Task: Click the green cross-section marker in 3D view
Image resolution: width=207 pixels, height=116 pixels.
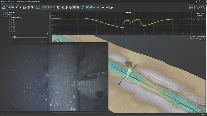Action: (128, 73)
